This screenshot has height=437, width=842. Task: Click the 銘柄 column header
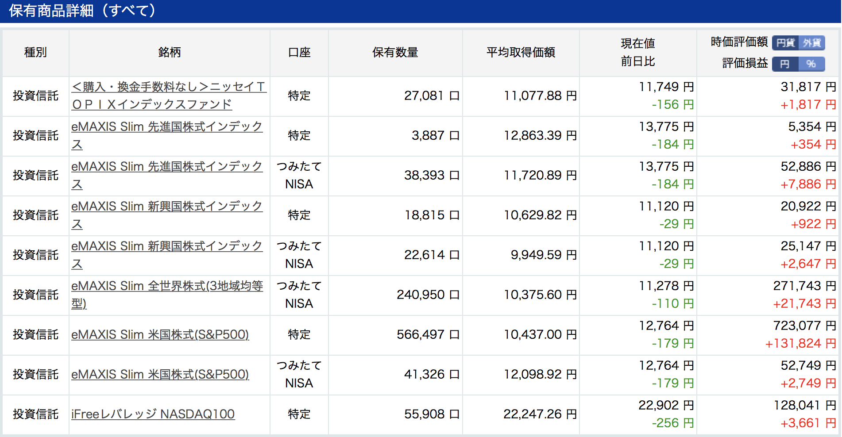(x=170, y=53)
